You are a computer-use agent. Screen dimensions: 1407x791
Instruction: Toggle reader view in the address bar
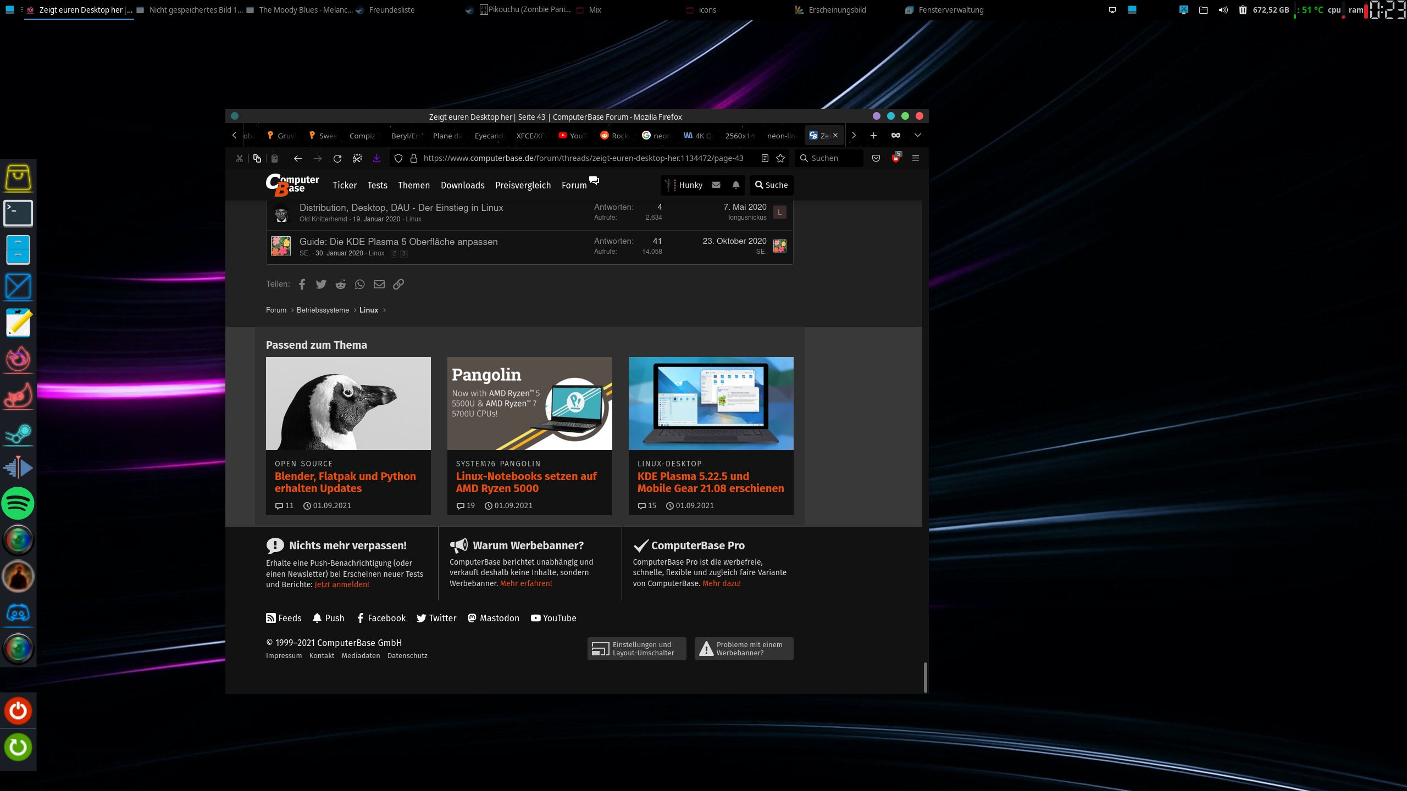tap(765, 158)
